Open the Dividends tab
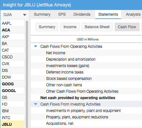The width and height of the screenshot is (142, 128). click(x=82, y=14)
